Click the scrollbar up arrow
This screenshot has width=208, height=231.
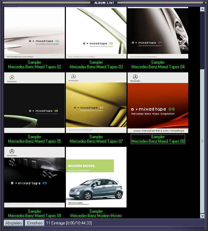click(x=202, y=9)
